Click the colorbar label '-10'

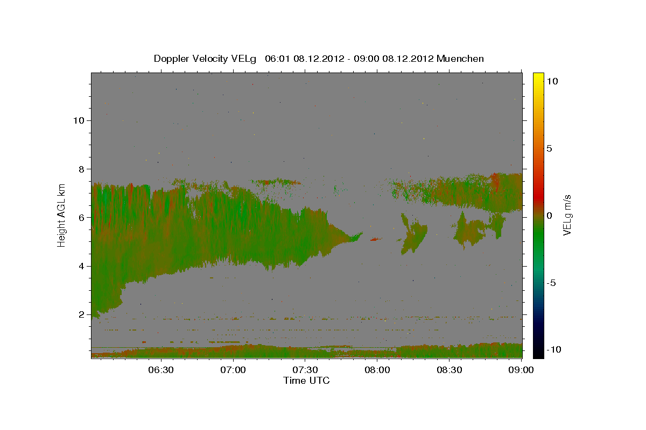tap(554, 349)
